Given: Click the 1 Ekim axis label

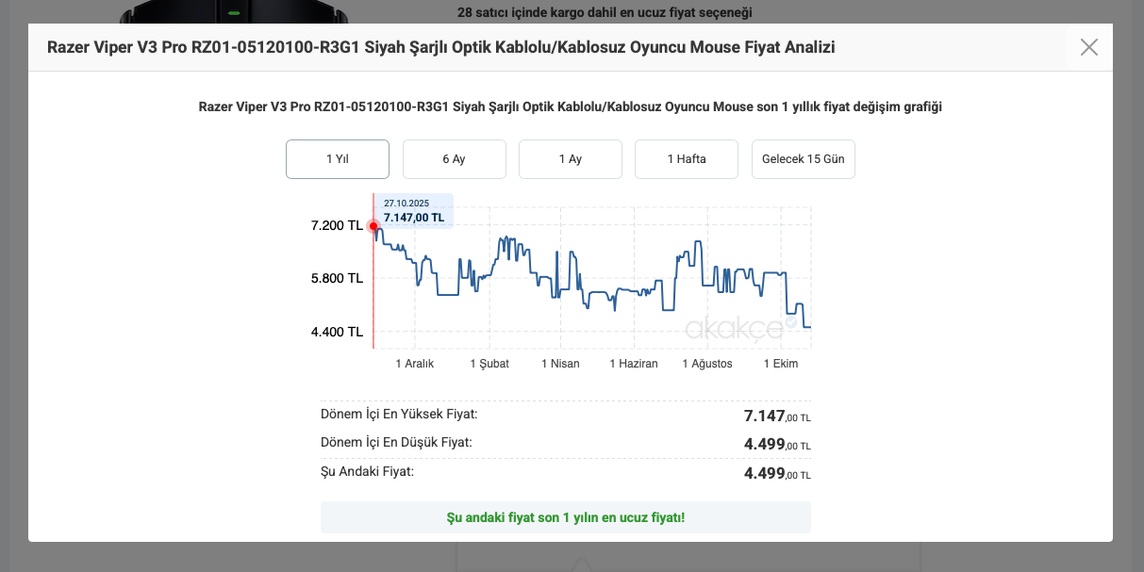Looking at the screenshot, I should click(781, 364).
